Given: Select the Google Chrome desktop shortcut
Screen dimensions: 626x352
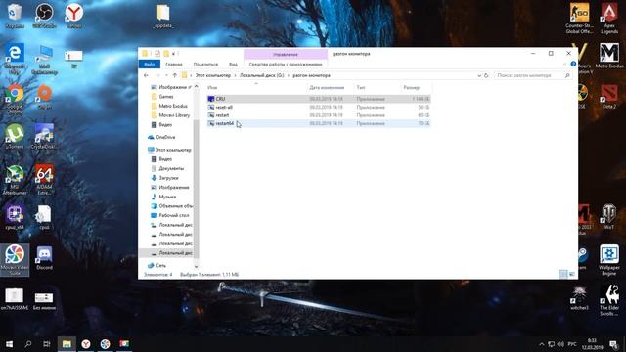Looking at the screenshot, I should 15,99.
